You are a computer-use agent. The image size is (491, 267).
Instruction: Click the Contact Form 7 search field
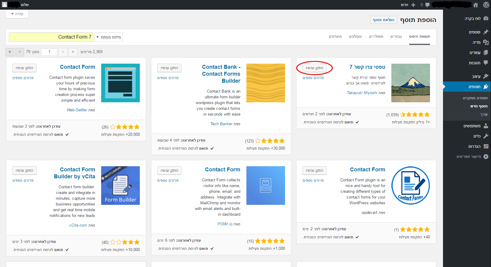coord(51,37)
